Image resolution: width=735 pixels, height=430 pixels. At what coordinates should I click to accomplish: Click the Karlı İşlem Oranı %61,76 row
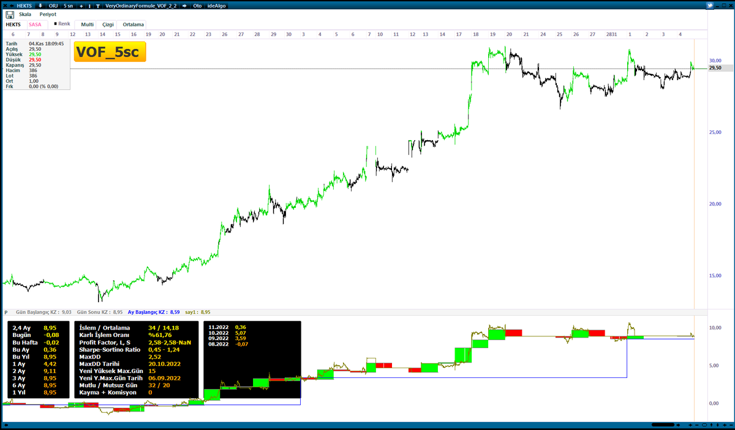[124, 335]
